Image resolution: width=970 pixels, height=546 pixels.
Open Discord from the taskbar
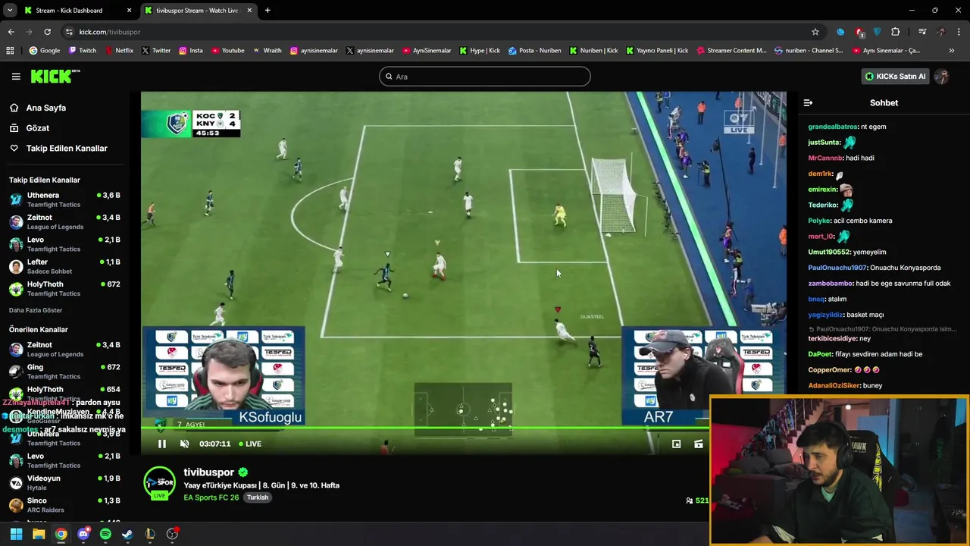[83, 534]
